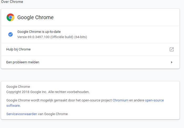184x128 pixels.
Task: Click the van Google Chrome text
Action: [53, 114]
